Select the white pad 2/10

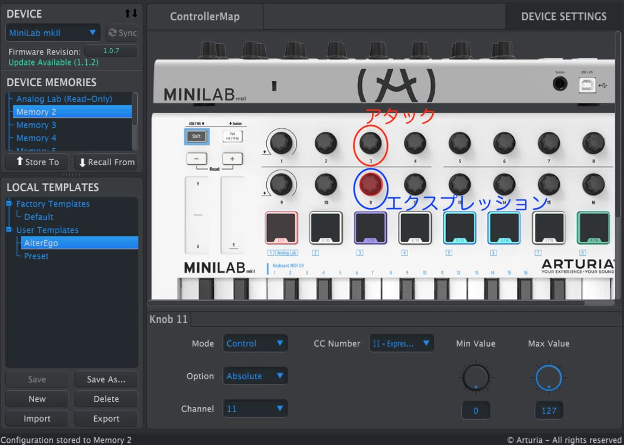pyautogui.click(x=326, y=228)
